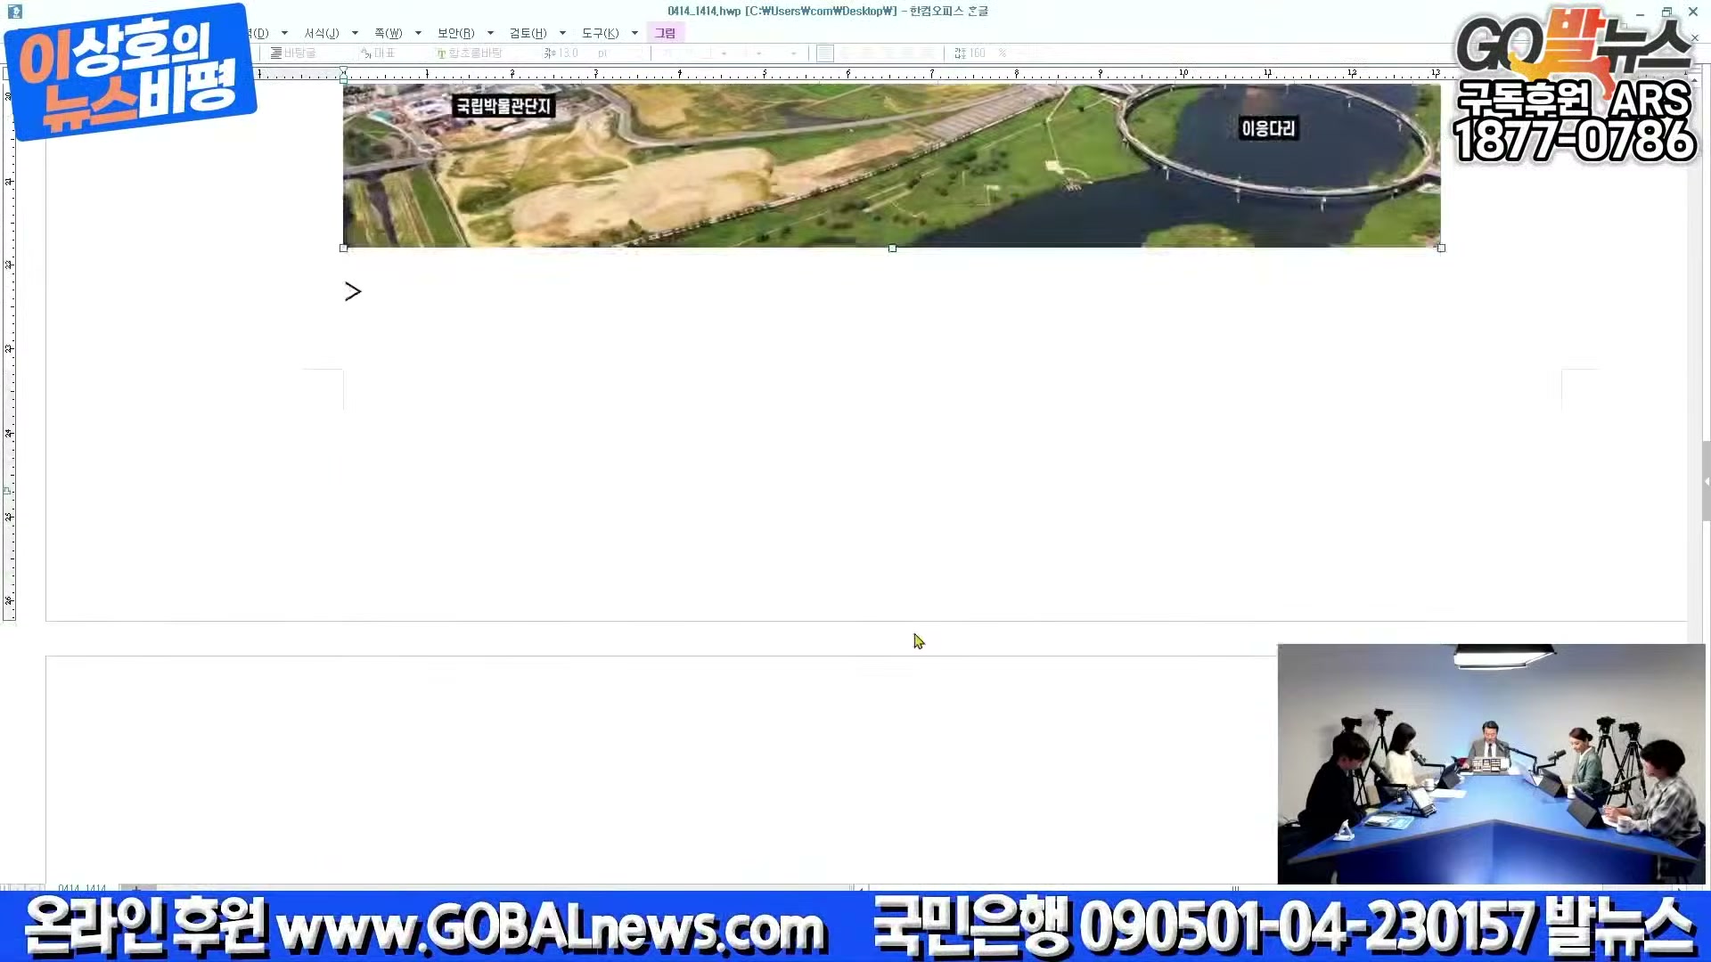Open the 함초롬바탕 font selector

coord(474,53)
